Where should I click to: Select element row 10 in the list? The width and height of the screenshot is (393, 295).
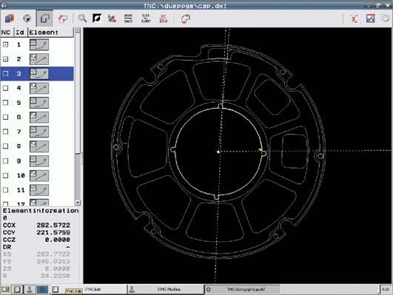point(37,175)
